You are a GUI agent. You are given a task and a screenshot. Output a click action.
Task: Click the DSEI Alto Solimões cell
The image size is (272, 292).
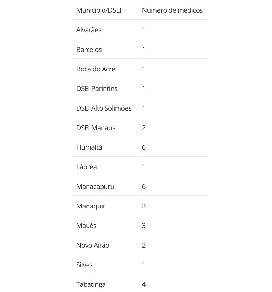point(104,108)
